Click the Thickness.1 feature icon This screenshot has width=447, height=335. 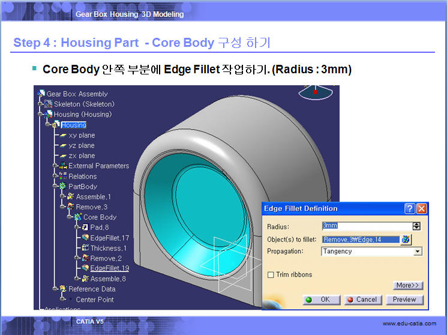click(85, 248)
